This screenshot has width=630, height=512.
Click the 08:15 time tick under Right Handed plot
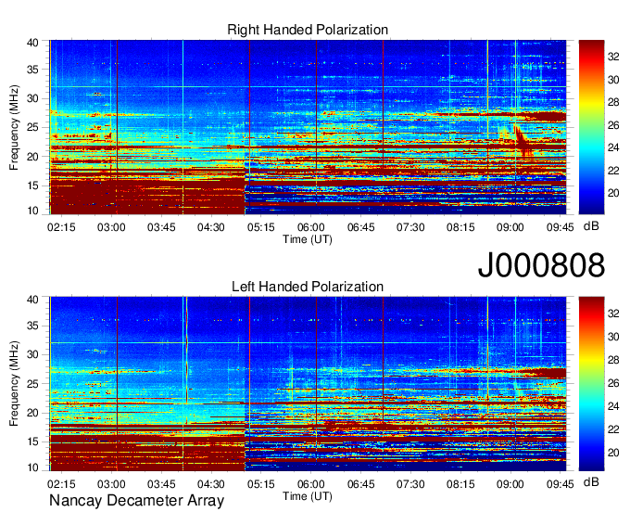coord(460,227)
